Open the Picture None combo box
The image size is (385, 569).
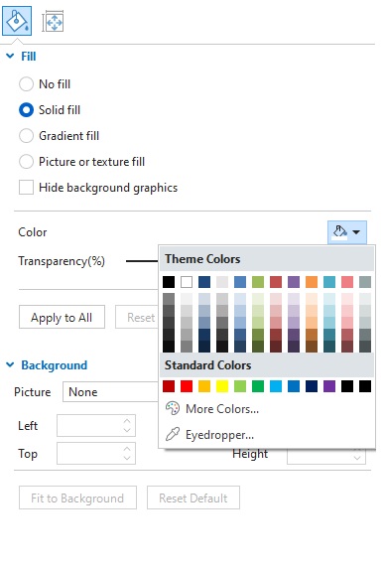(110, 392)
